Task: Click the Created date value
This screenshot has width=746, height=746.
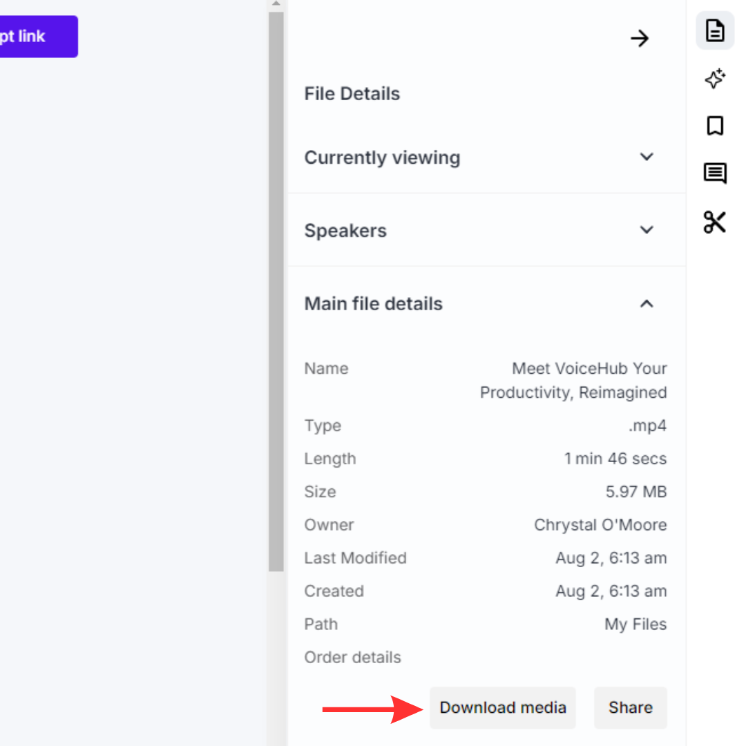Action: pyautogui.click(x=611, y=591)
